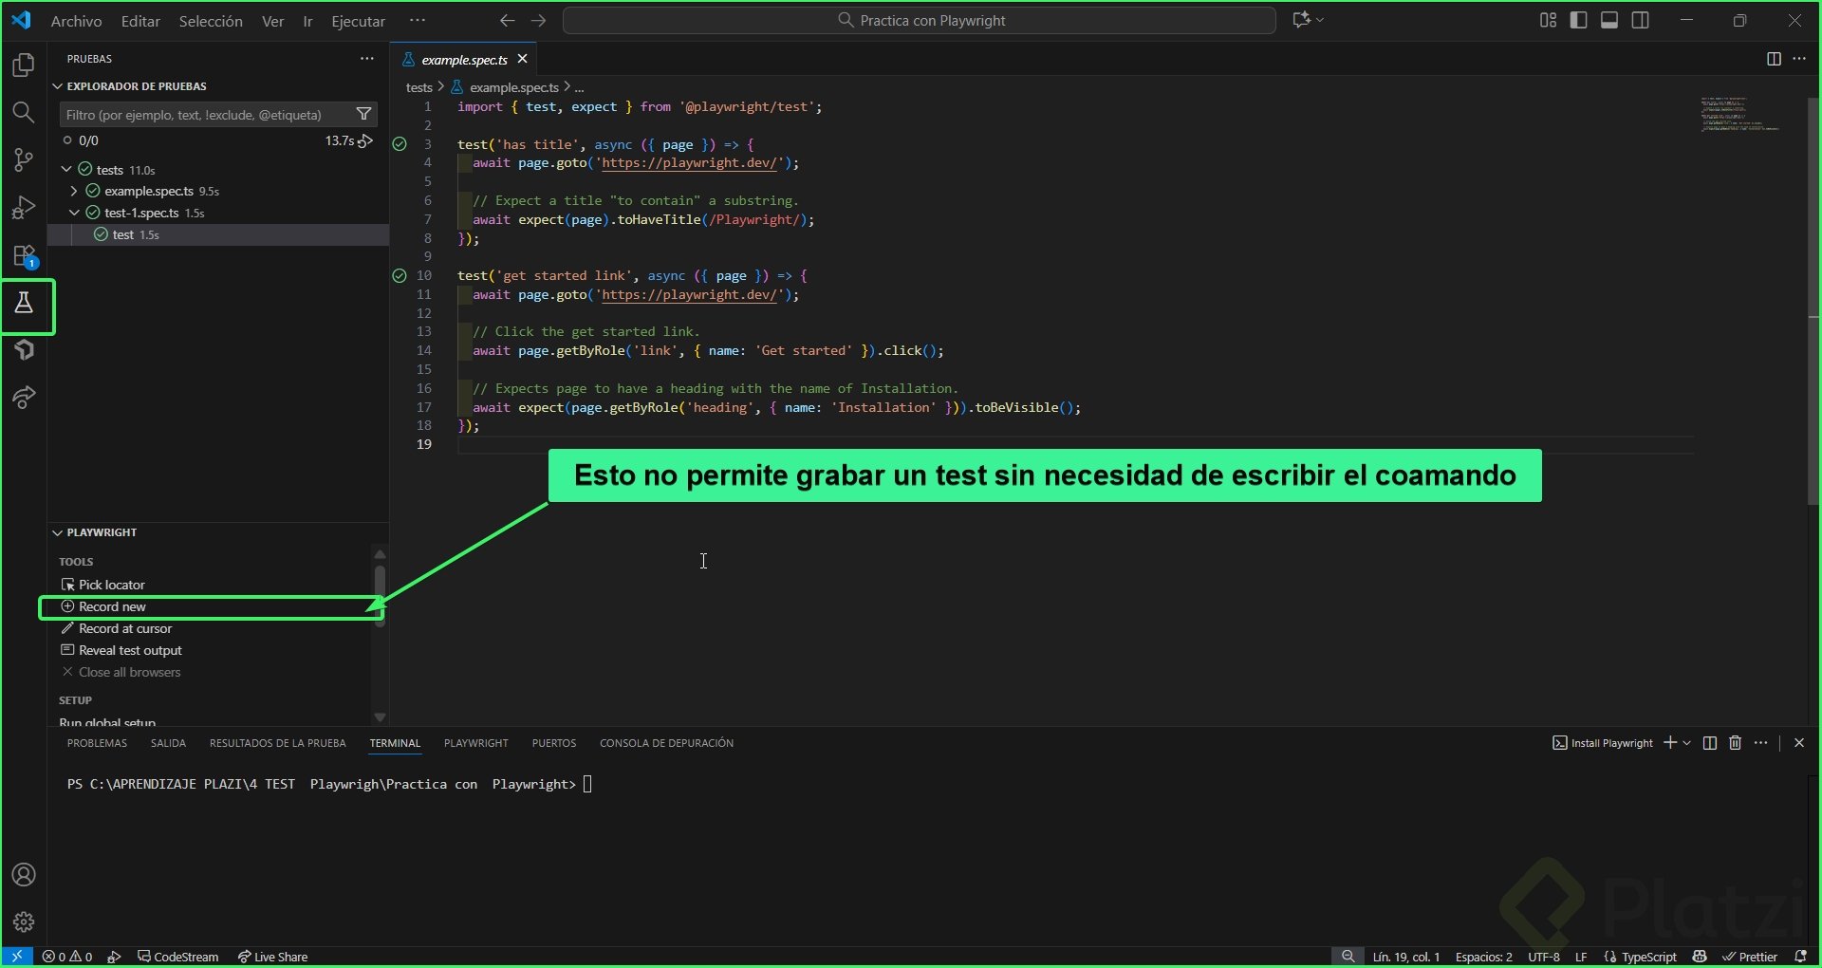Show more menu bar items
1822x968 pixels.
tap(418, 20)
